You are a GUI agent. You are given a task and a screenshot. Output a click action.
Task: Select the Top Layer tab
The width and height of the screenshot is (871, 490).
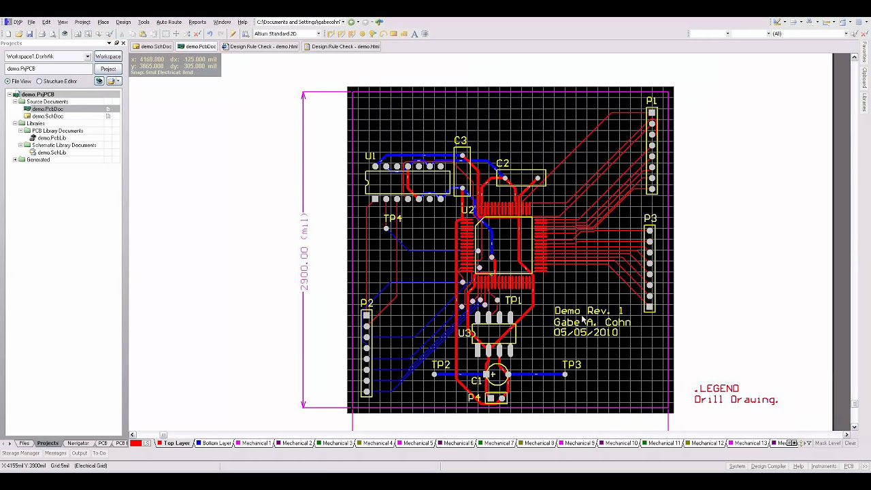[x=174, y=443]
